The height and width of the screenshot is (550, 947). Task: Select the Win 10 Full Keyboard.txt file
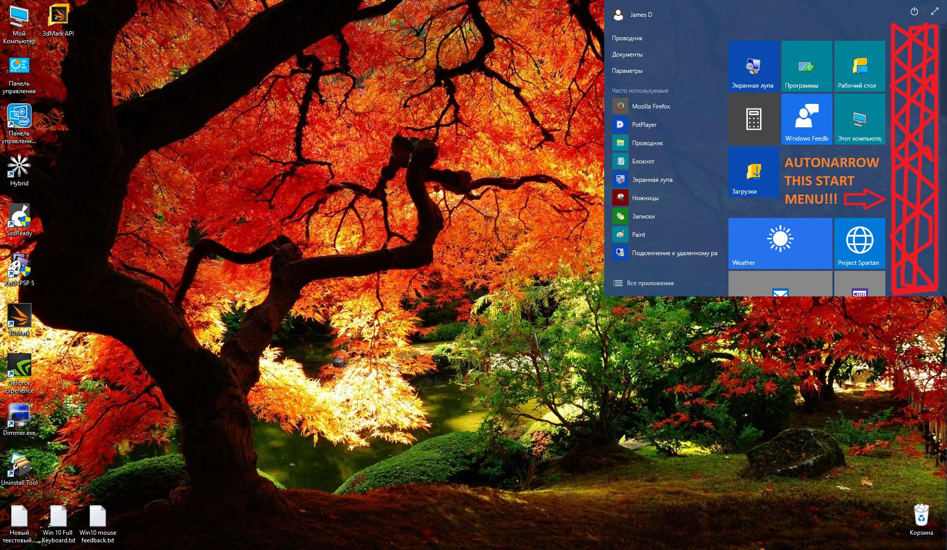click(58, 525)
